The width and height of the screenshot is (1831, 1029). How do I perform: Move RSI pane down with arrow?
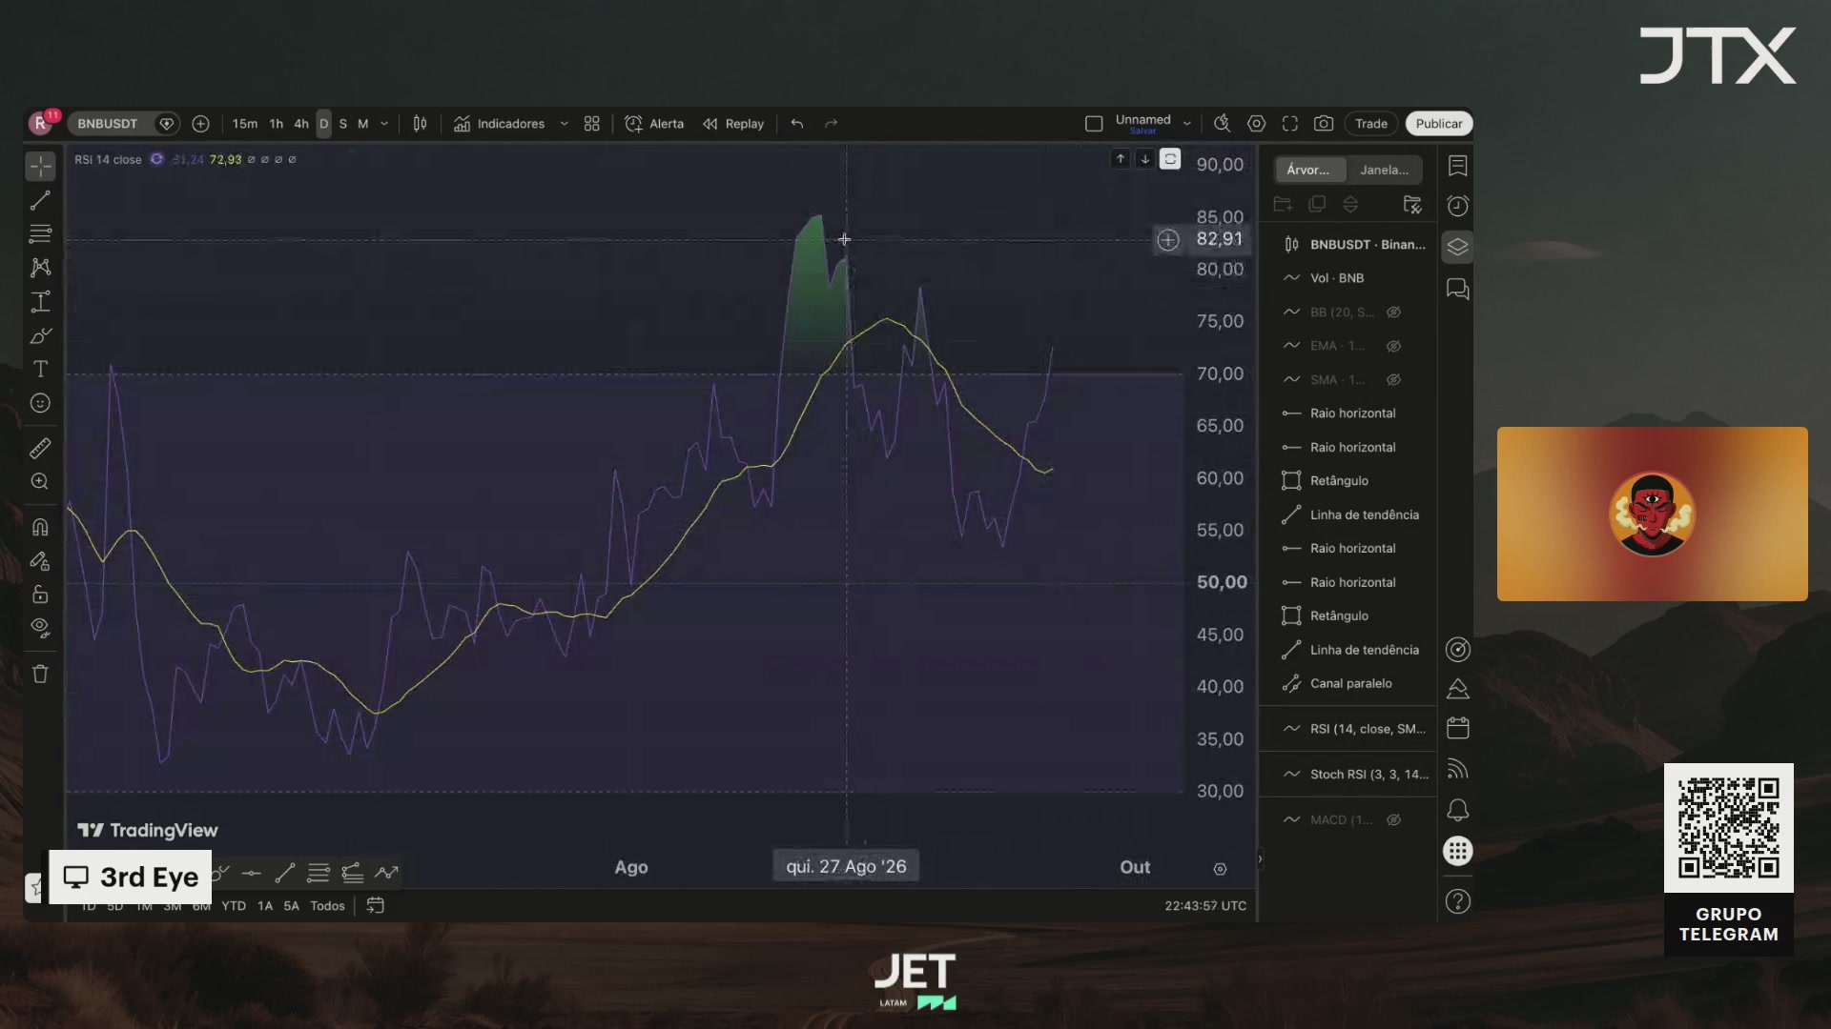(x=1144, y=159)
